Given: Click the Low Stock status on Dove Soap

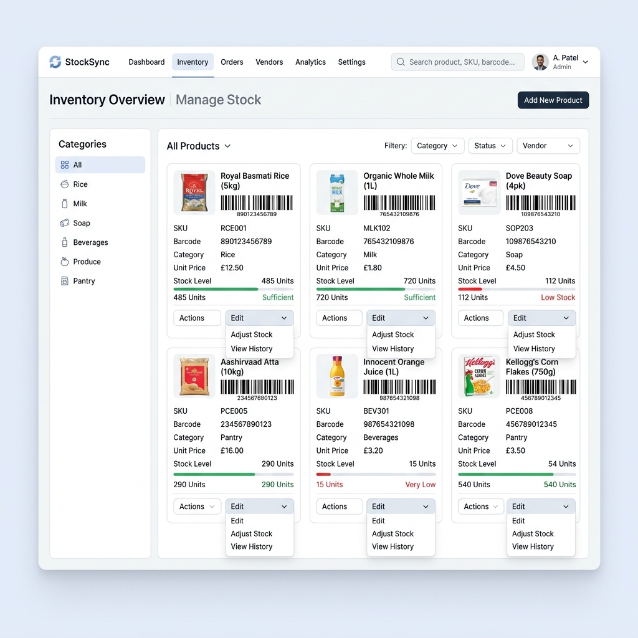Looking at the screenshot, I should click(558, 297).
